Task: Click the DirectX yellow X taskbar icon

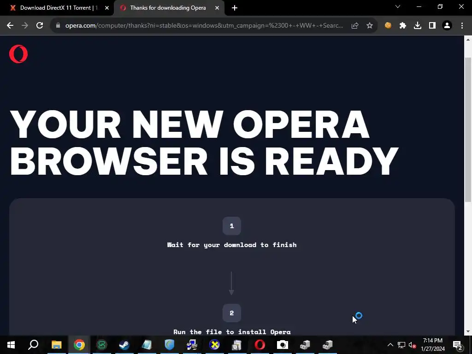Action: (214, 345)
